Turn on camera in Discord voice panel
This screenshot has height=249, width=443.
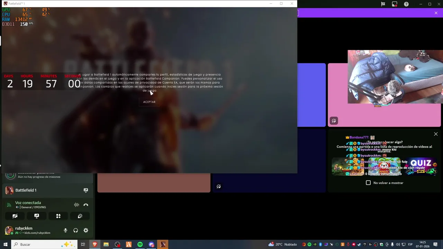point(15,216)
